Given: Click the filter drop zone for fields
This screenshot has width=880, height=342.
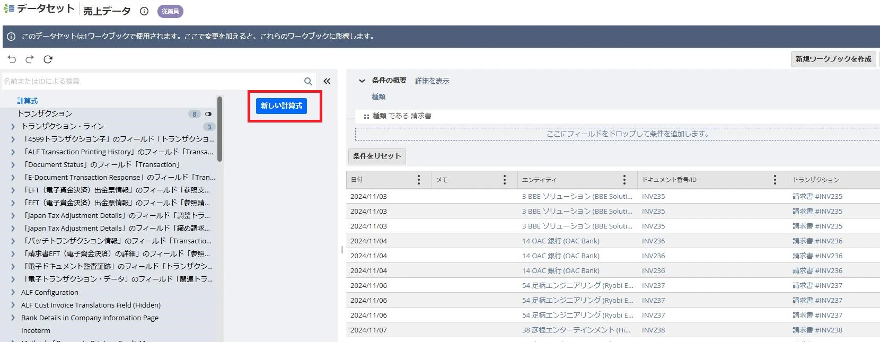Looking at the screenshot, I should 618,134.
